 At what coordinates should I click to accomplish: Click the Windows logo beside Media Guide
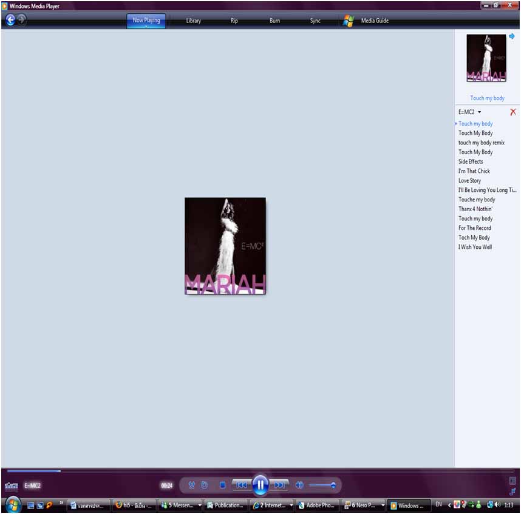click(x=348, y=21)
